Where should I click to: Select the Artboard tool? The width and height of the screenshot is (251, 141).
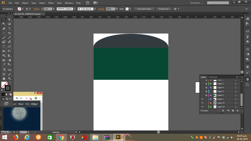click(4, 74)
